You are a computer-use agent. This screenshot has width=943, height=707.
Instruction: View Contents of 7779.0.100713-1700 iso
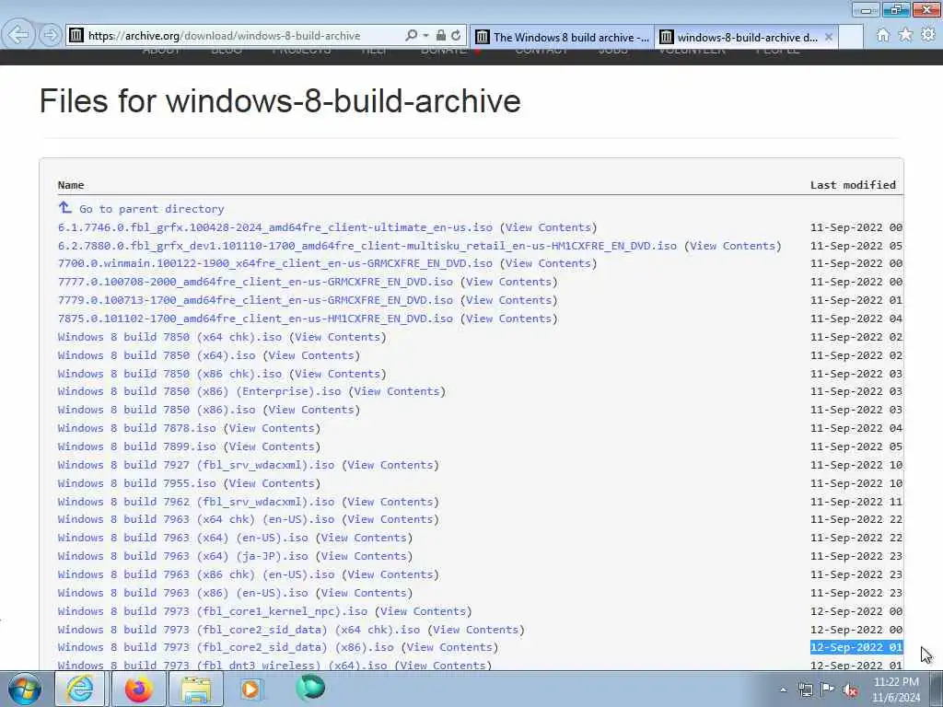[x=508, y=300]
